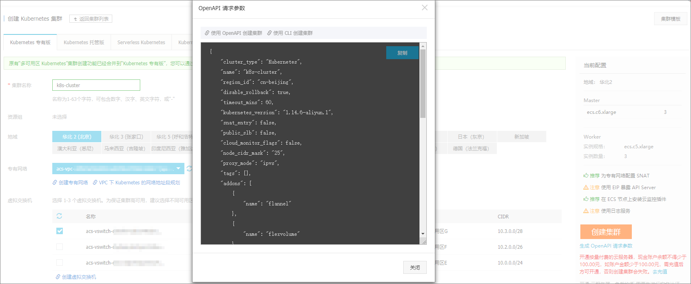Switch to the Kubernetes 专有版 tab
The image size is (691, 284).
pyautogui.click(x=30, y=42)
